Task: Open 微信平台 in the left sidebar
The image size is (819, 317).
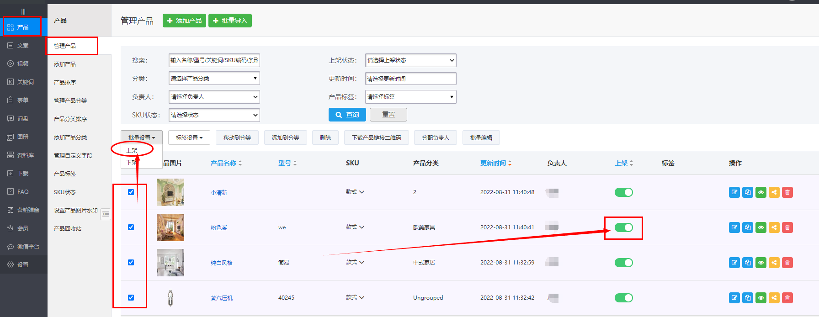Action: [24, 246]
